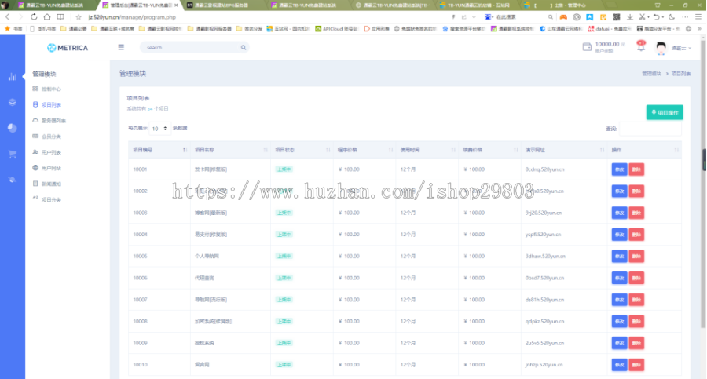Toggle the browser night mode moon icon
707x379 pixels.
point(672,17)
